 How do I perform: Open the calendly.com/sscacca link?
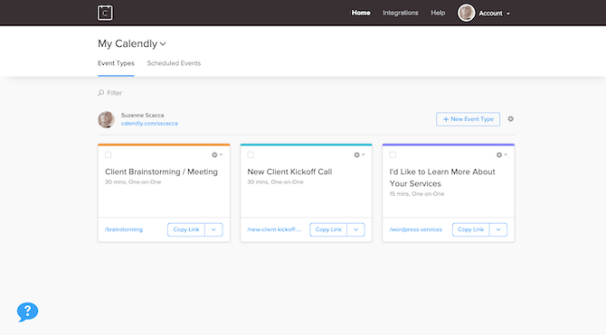tap(149, 124)
